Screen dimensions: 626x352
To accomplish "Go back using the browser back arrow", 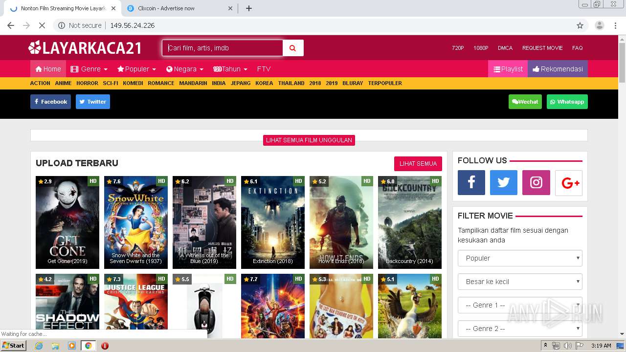I will (x=11, y=25).
